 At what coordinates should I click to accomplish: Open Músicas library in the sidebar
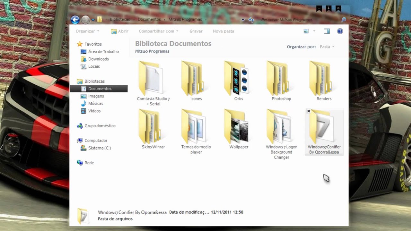click(96, 104)
